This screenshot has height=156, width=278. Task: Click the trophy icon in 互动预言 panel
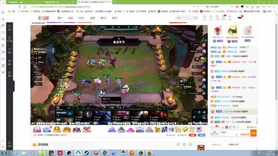[x=178, y=144]
